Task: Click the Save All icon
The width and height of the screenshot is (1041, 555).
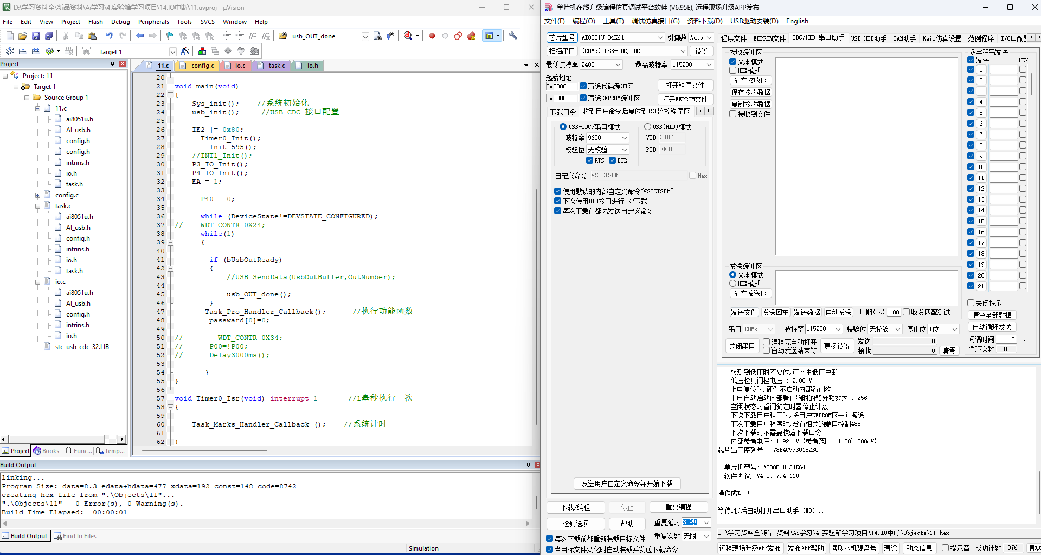Action: [49, 36]
